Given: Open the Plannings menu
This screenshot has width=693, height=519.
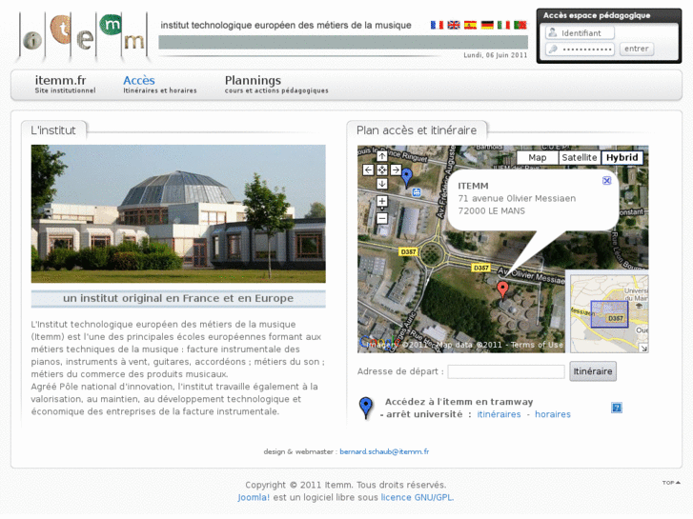Looking at the screenshot, I should click(x=253, y=81).
